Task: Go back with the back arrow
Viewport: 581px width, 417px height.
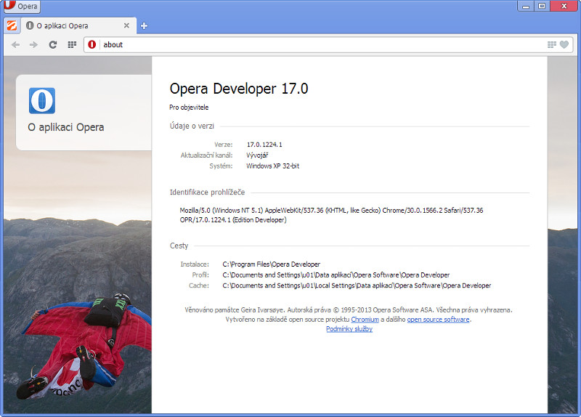Action: point(15,45)
